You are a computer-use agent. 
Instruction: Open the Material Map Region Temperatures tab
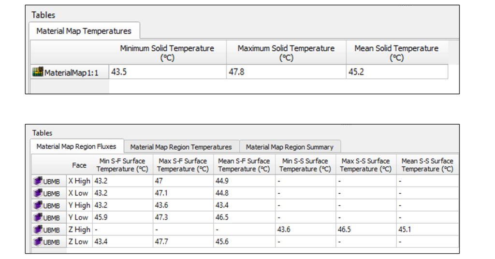coord(181,147)
